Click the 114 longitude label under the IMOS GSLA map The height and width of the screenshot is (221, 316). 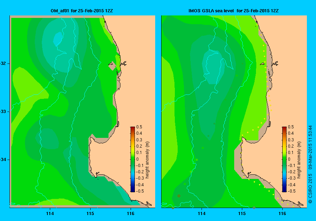click(x=202, y=214)
